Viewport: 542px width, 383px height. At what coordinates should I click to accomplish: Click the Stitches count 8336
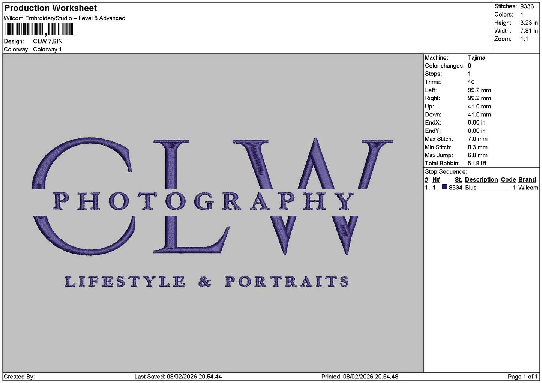(x=527, y=6)
